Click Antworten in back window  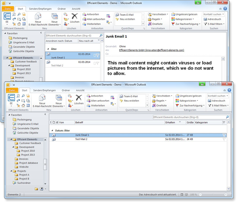click(x=91, y=14)
